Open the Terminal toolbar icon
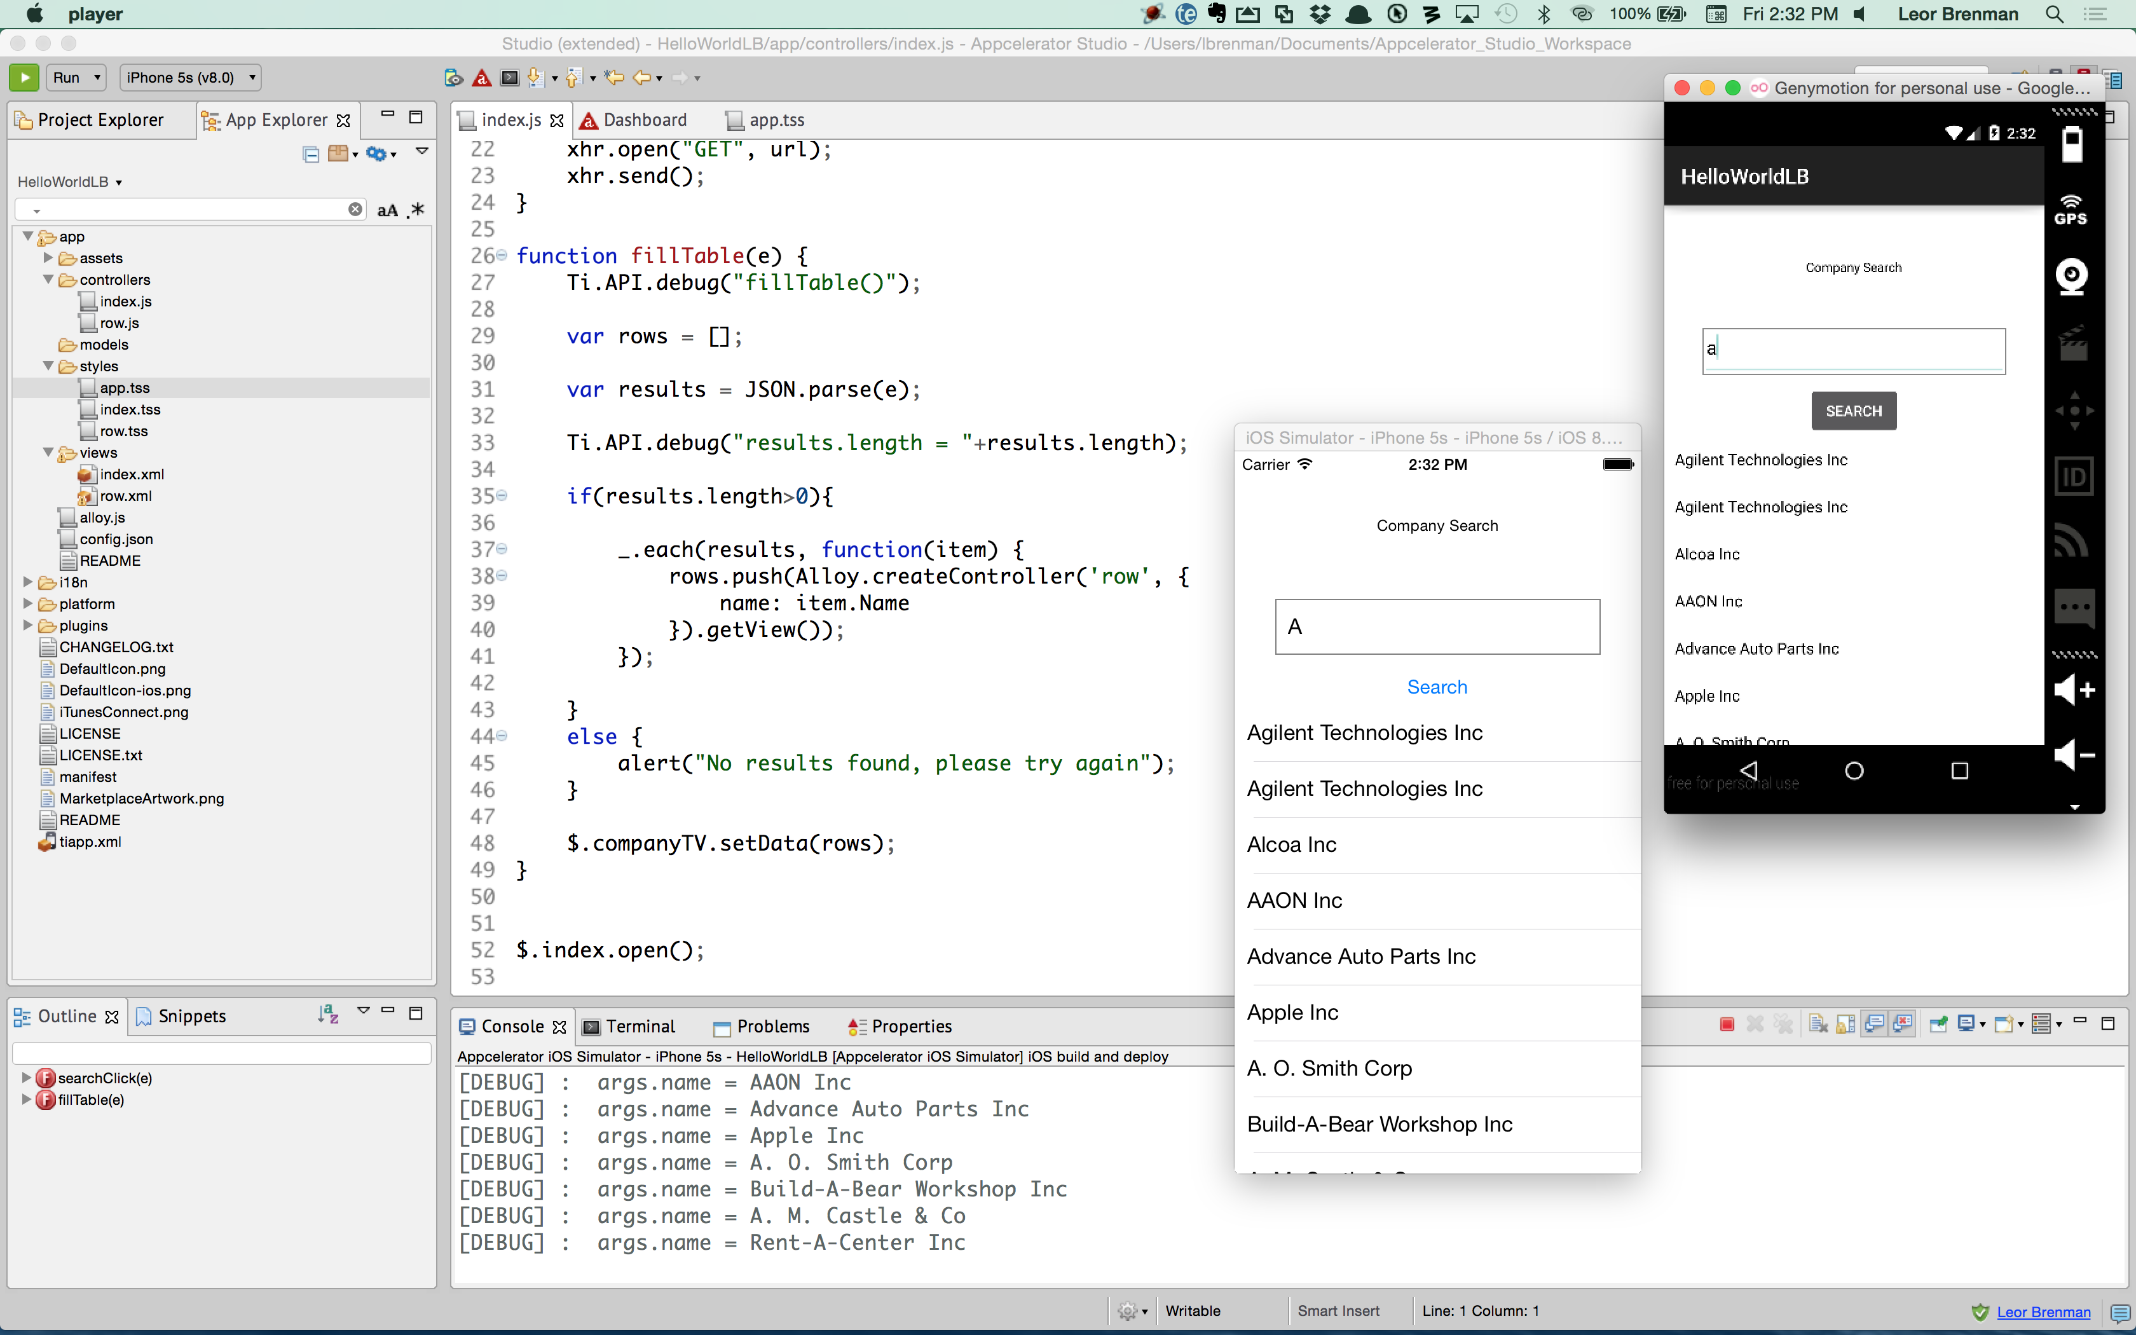 (509, 79)
